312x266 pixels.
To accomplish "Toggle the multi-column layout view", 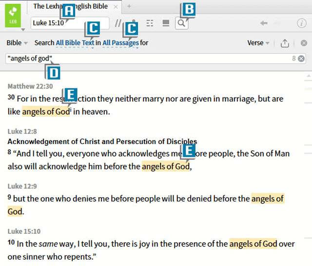I will (165, 23).
